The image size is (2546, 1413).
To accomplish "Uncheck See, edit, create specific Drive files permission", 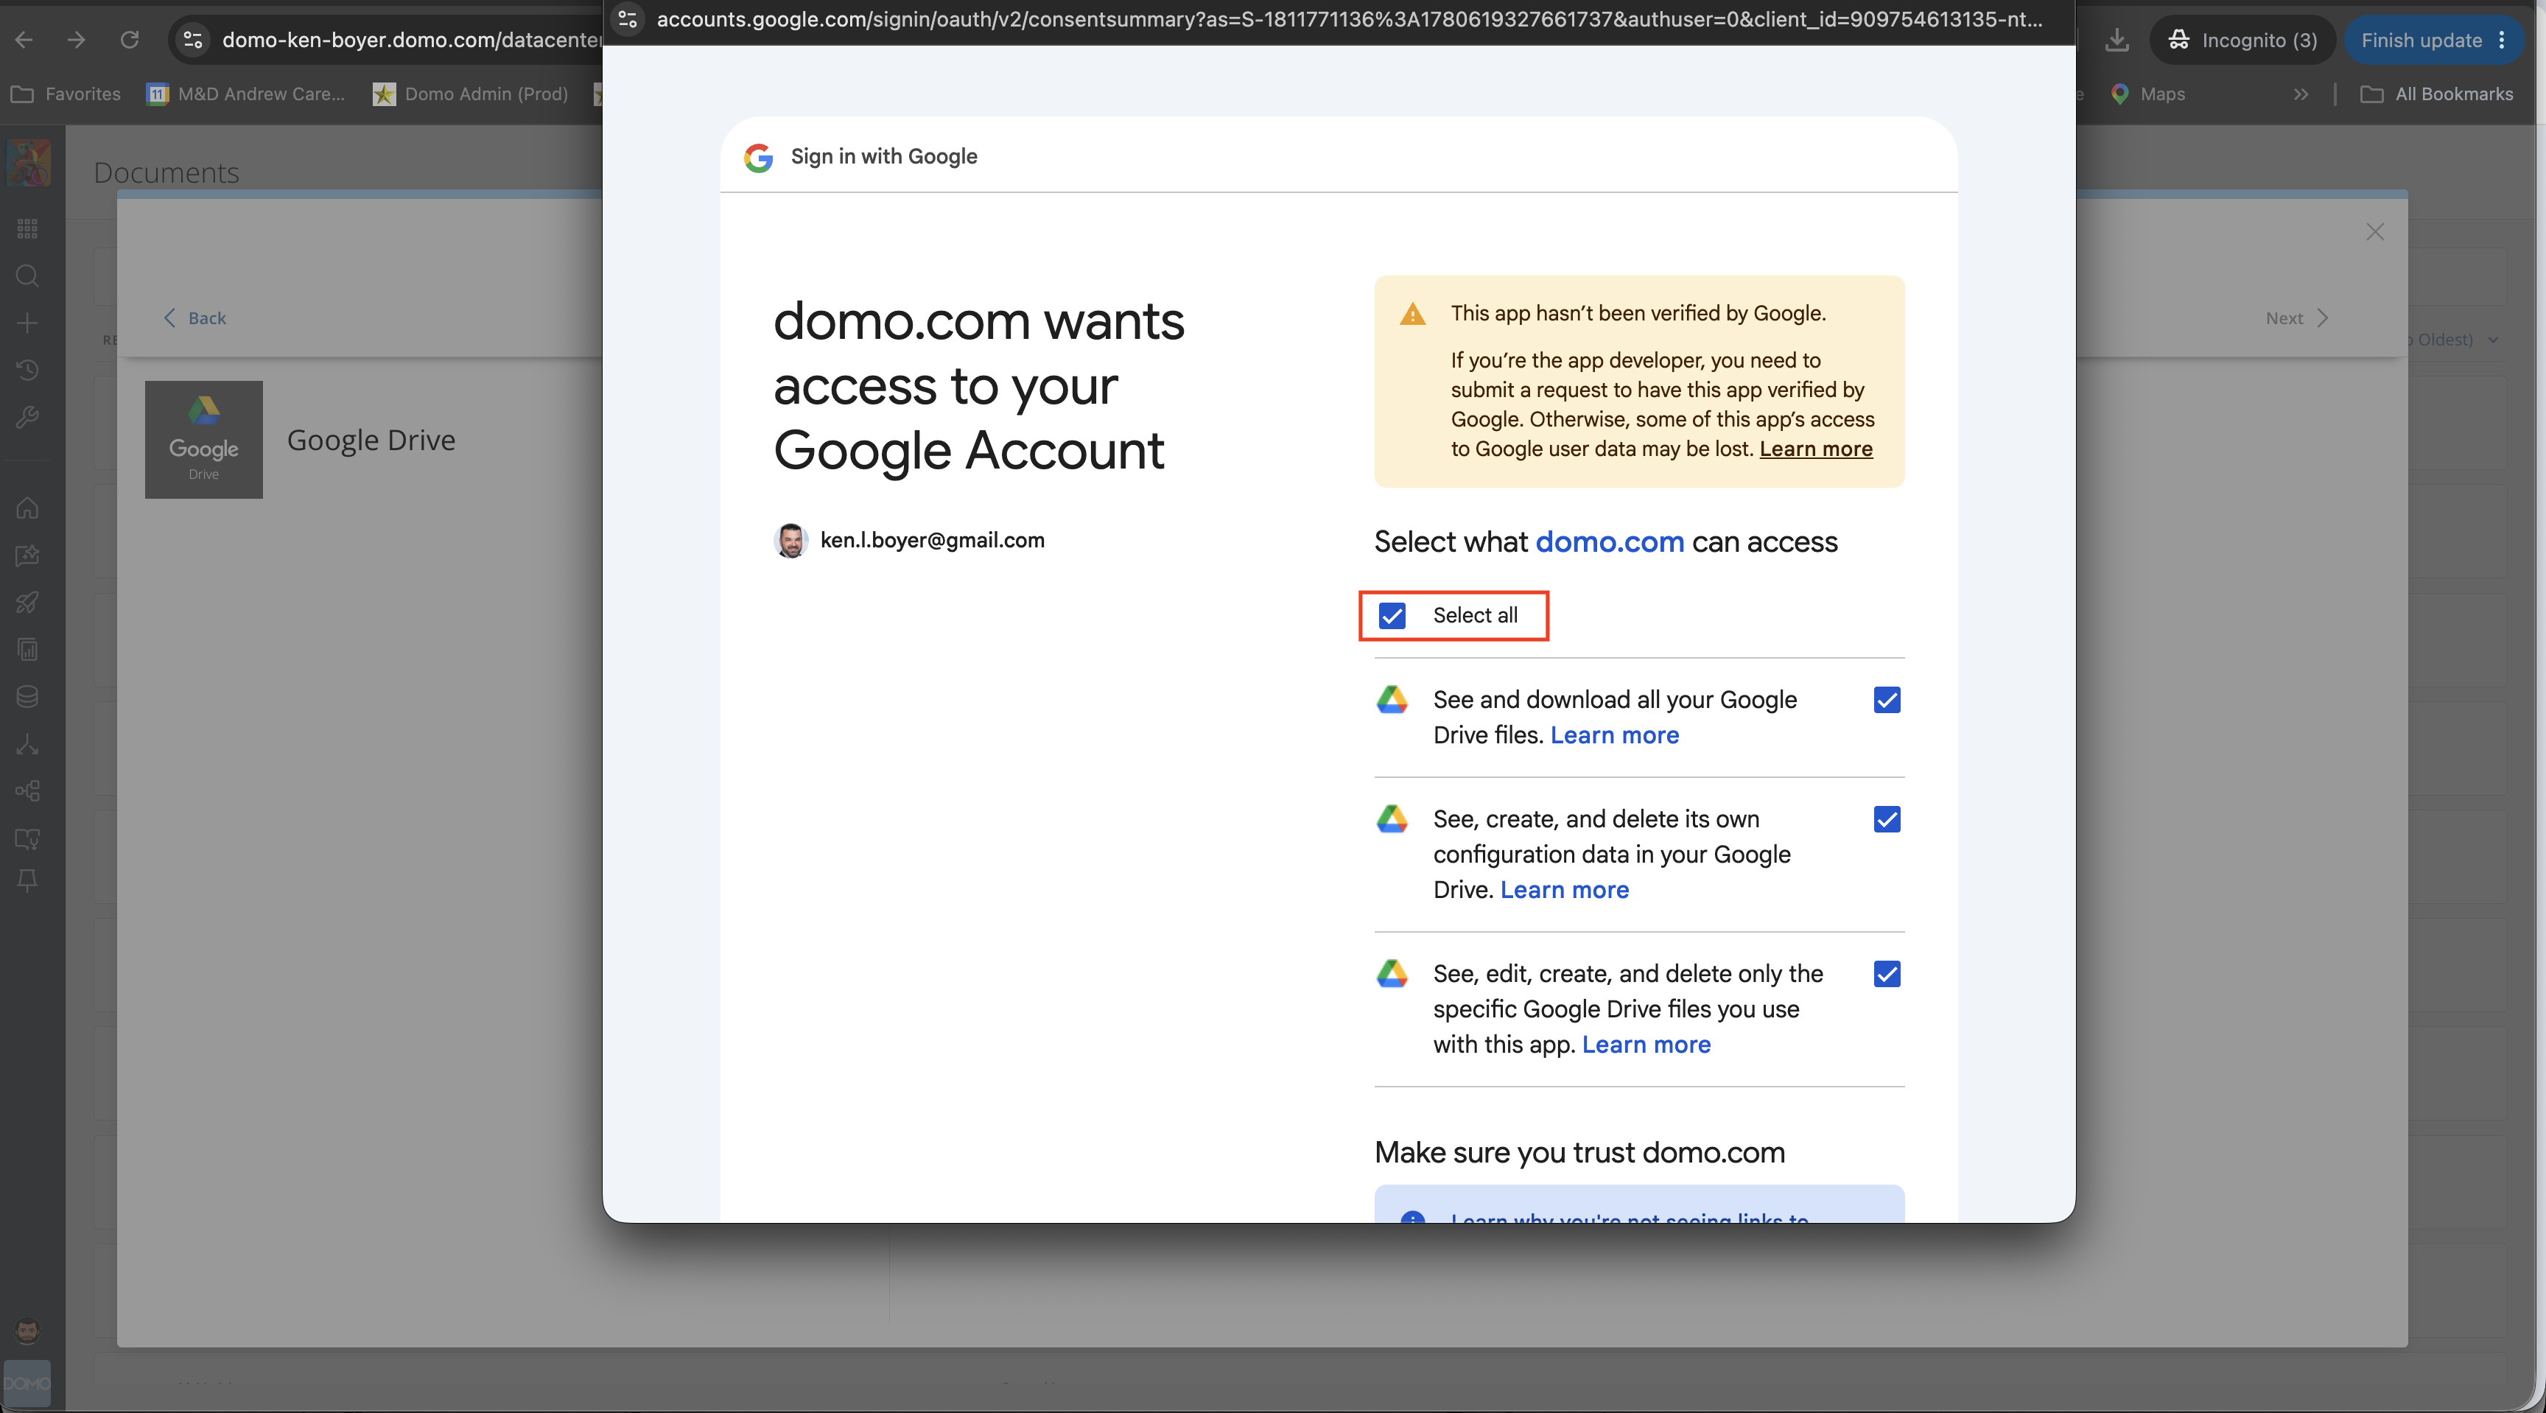I will [x=1887, y=974].
